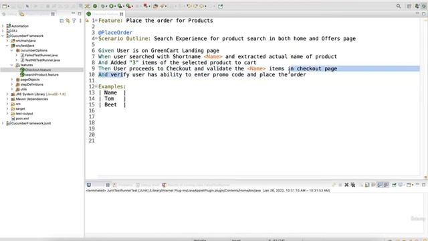Click the Debug bug icon in toolbar
428x241 pixels.
click(103, 6)
